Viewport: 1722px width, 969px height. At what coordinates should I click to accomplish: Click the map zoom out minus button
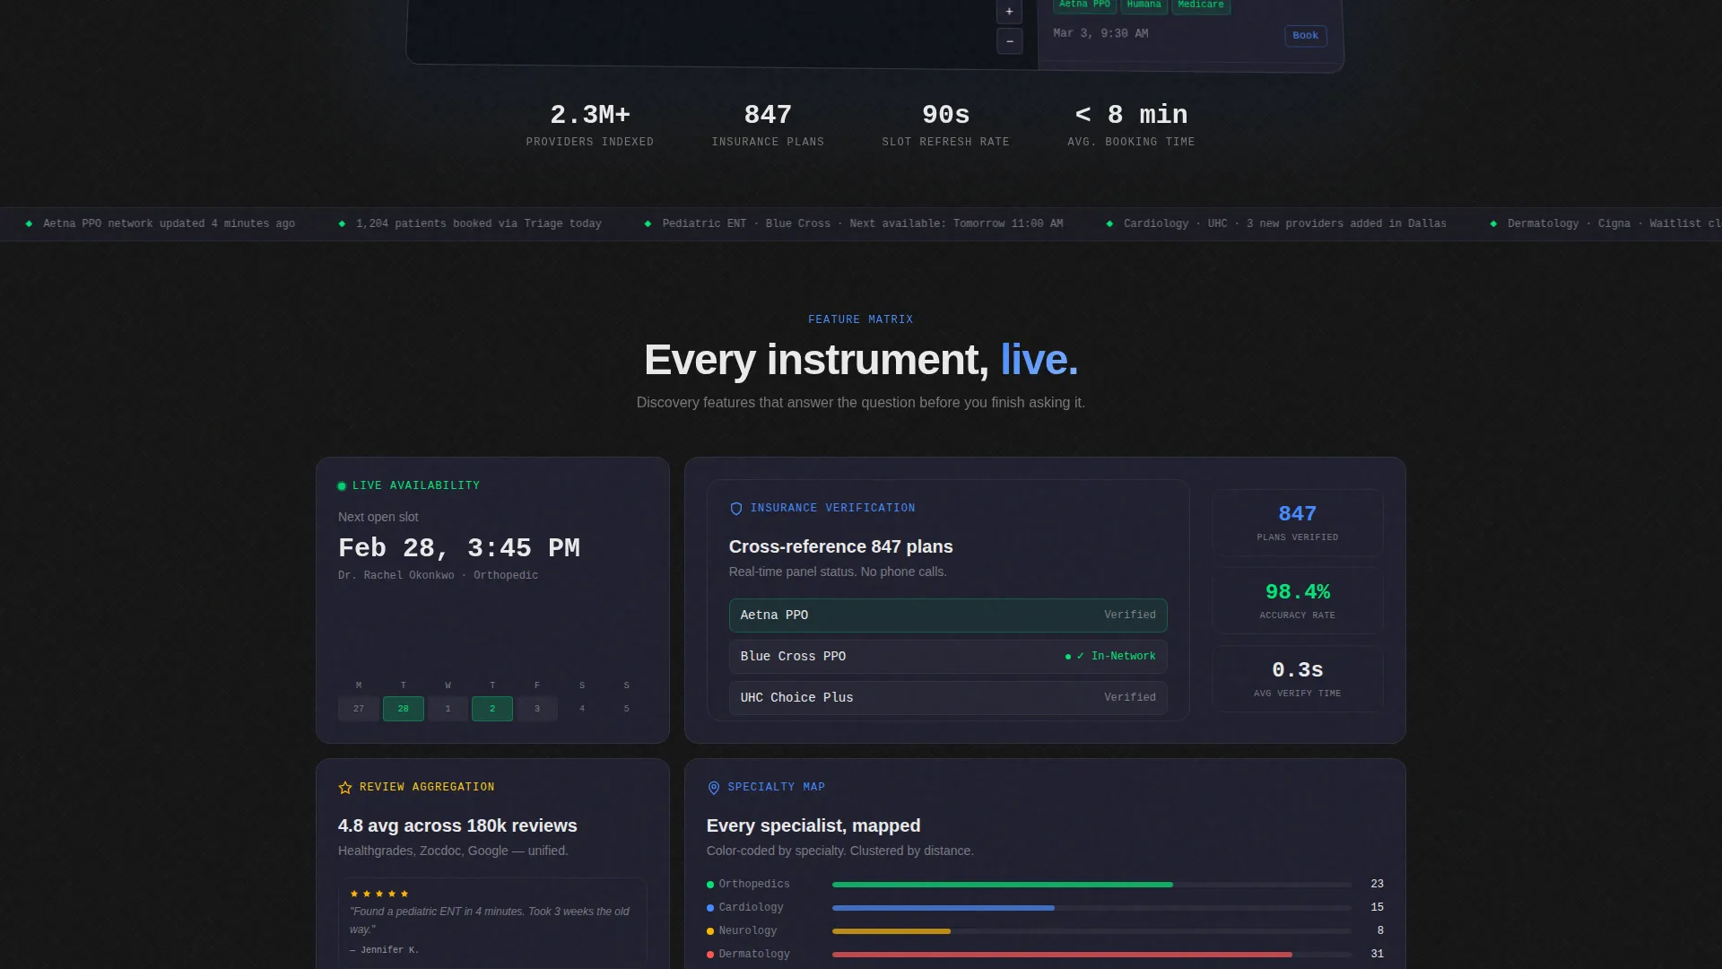coord(1009,41)
